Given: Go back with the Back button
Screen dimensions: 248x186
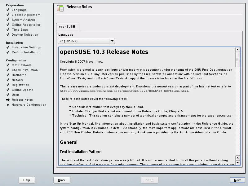Looking at the screenshot, I should [x=61, y=180].
